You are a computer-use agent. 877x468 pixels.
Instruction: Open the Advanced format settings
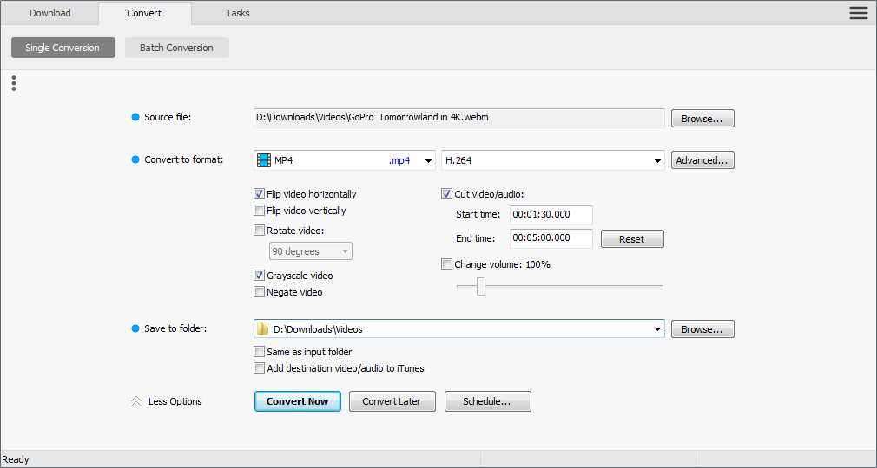tap(702, 160)
